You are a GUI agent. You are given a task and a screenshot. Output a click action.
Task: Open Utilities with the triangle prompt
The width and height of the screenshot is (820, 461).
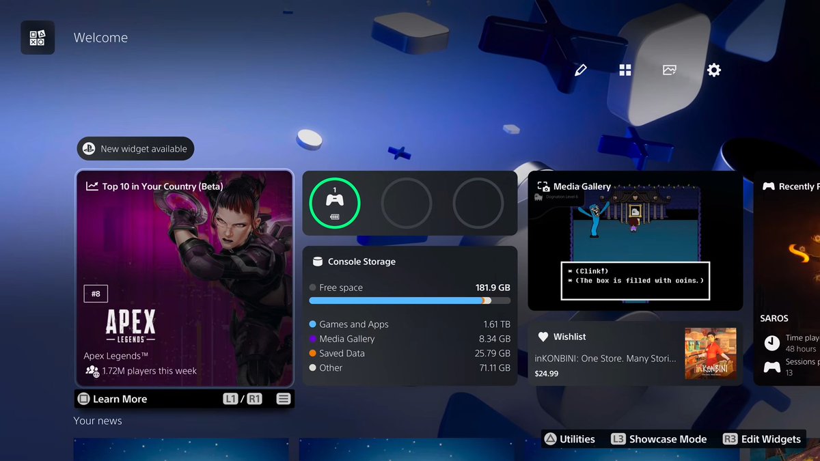(570, 439)
